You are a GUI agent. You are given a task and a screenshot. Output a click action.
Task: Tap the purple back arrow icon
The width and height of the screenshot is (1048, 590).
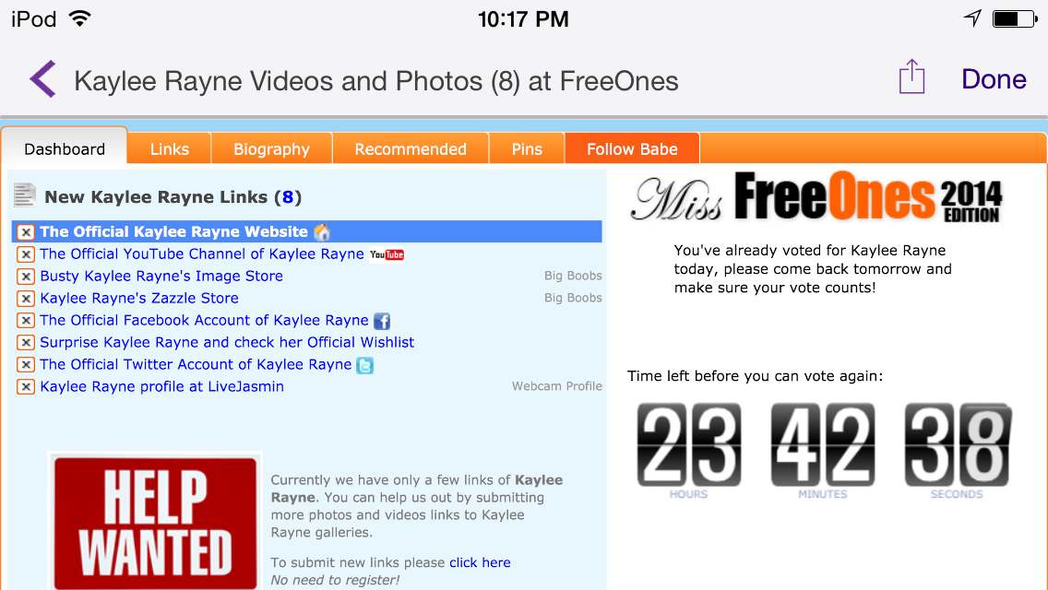42,79
